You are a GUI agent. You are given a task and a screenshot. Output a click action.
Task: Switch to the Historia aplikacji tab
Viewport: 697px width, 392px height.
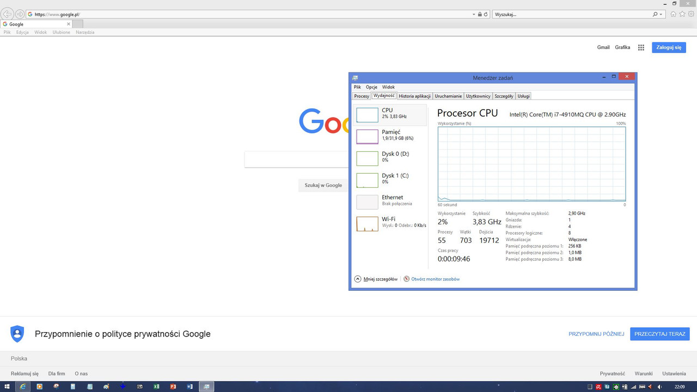click(x=415, y=96)
